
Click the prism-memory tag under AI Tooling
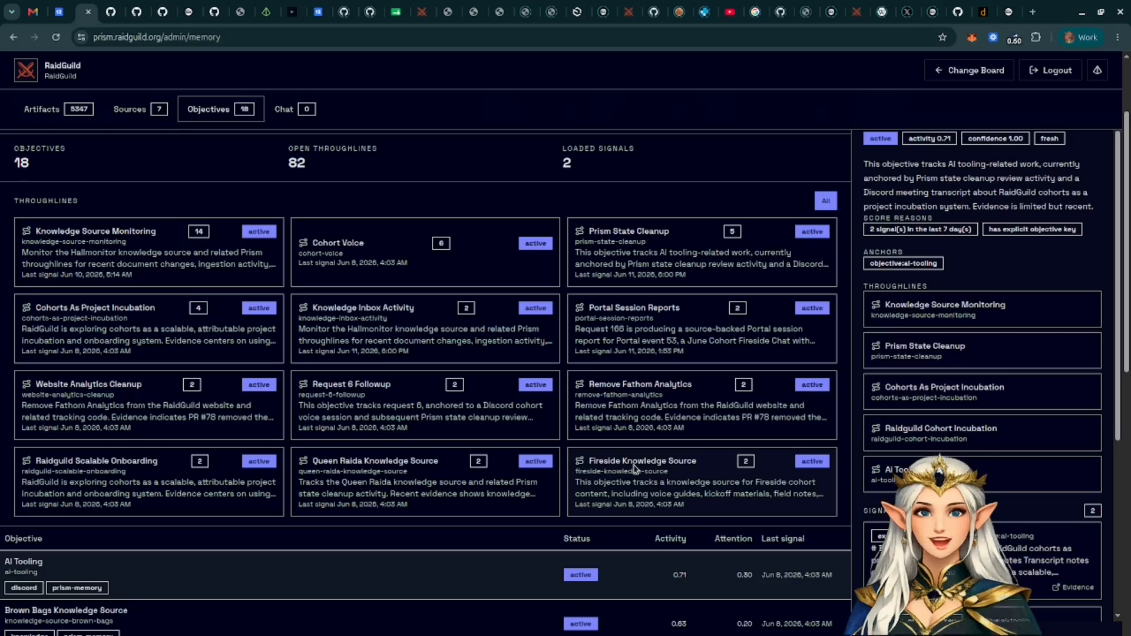coord(77,588)
